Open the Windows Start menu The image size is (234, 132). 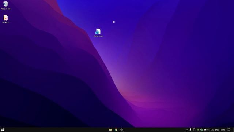pos(3,129)
